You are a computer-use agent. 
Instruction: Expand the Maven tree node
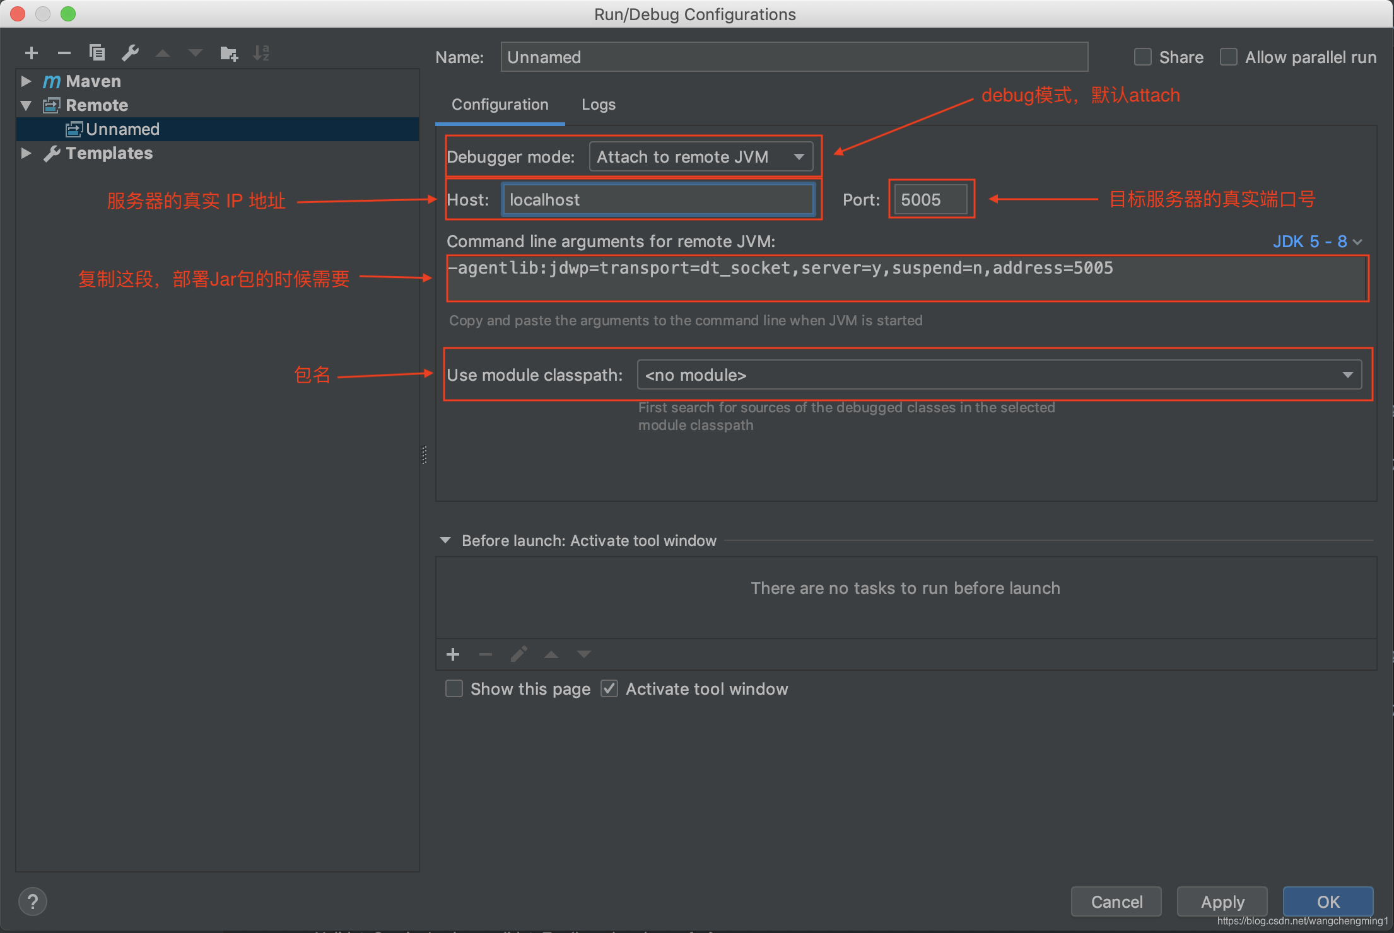26,81
